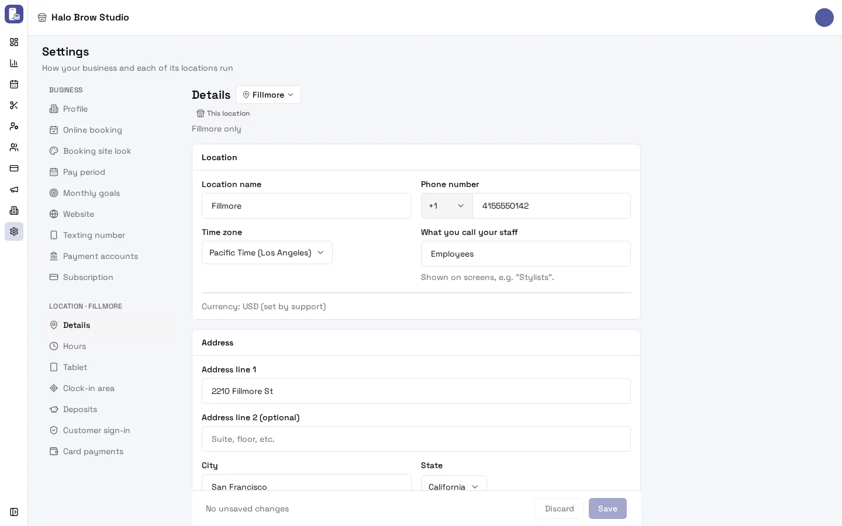Open the credit card icon in the left rail
Viewport: 842px width, 526px height.
[x=14, y=168]
